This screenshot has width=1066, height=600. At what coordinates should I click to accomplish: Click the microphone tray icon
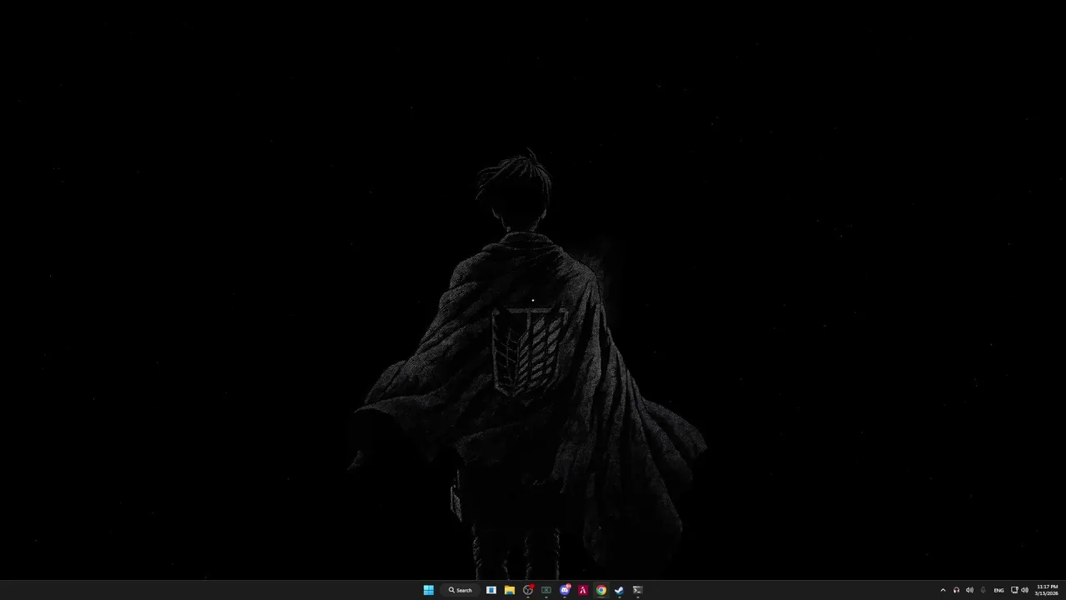point(984,590)
